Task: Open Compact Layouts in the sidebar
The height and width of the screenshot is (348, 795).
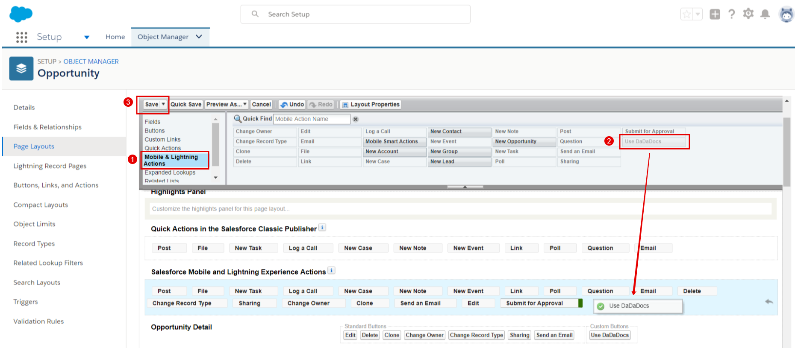Action: click(x=41, y=205)
